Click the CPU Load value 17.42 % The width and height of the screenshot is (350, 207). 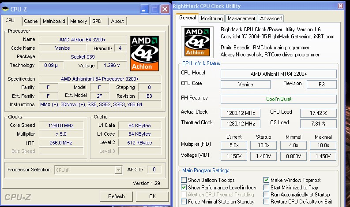click(x=318, y=113)
